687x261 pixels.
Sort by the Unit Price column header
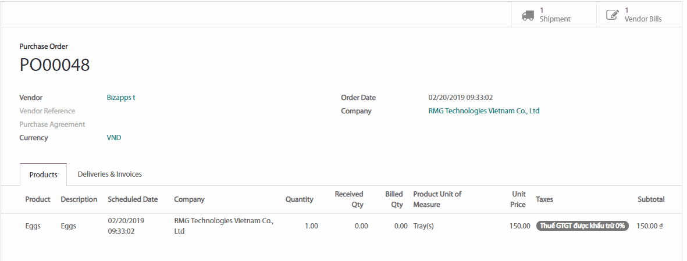point(518,199)
